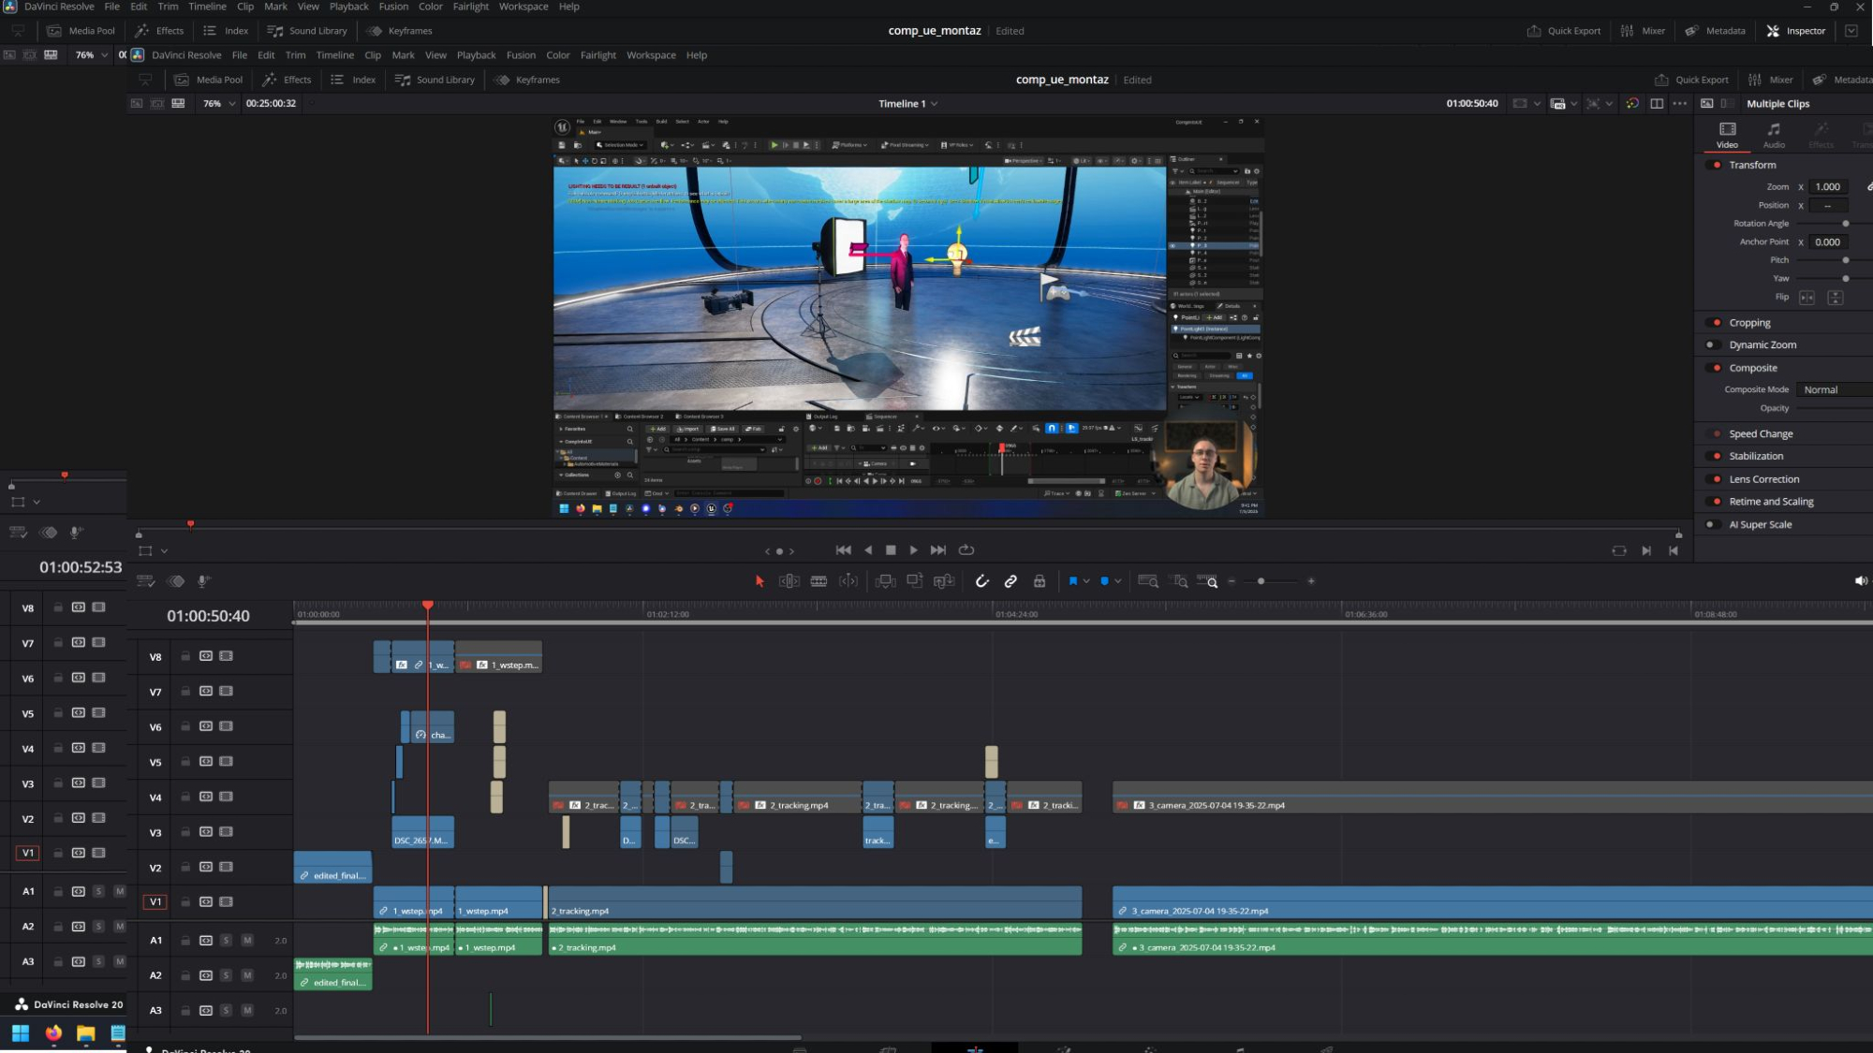Image resolution: width=1873 pixels, height=1053 pixels.
Task: Adjust the timeline zoom slider handle
Action: click(x=1261, y=581)
